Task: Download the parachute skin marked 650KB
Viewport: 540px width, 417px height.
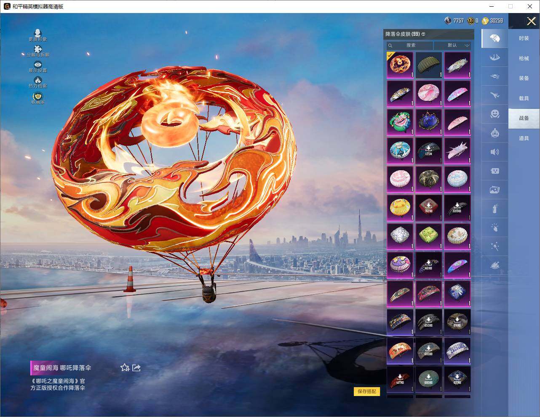Action: (429, 322)
